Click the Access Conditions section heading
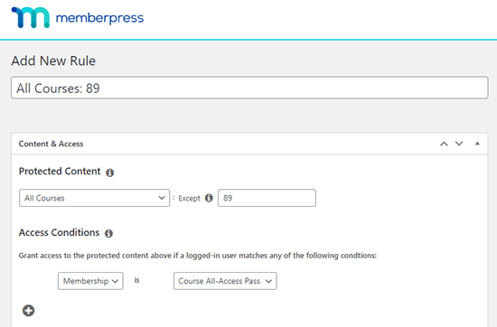 coord(59,232)
